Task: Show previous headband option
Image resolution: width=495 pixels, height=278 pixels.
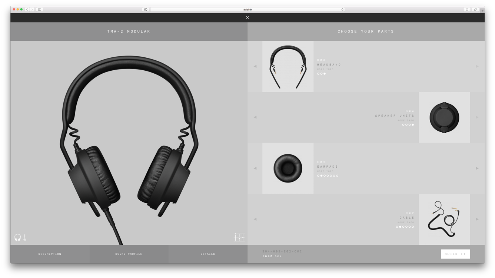Action: 255,66
